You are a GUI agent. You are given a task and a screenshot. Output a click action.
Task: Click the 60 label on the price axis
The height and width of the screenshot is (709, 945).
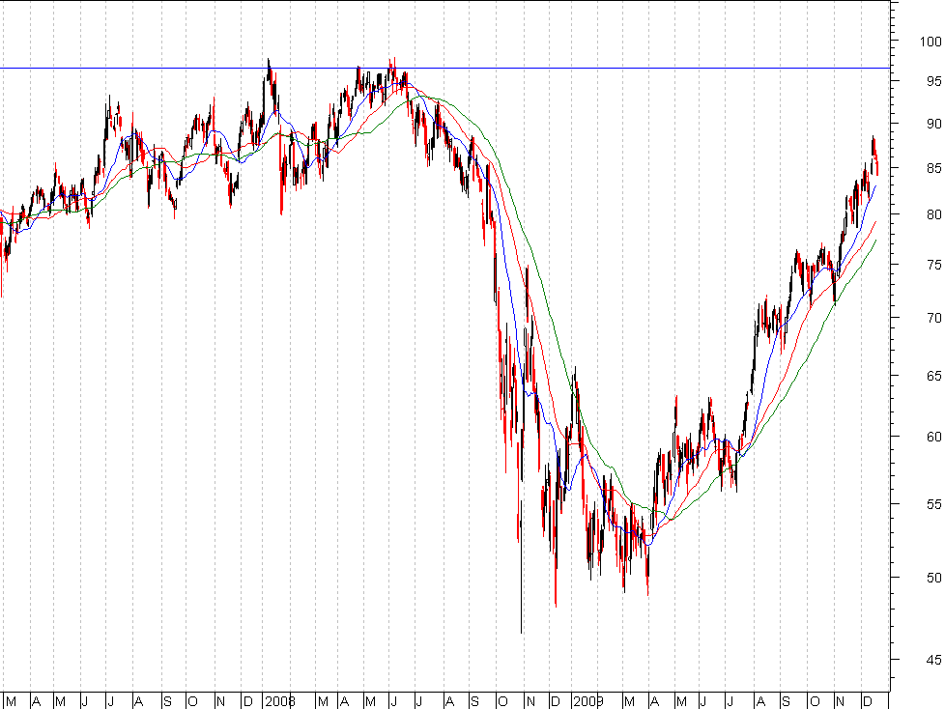click(x=933, y=437)
